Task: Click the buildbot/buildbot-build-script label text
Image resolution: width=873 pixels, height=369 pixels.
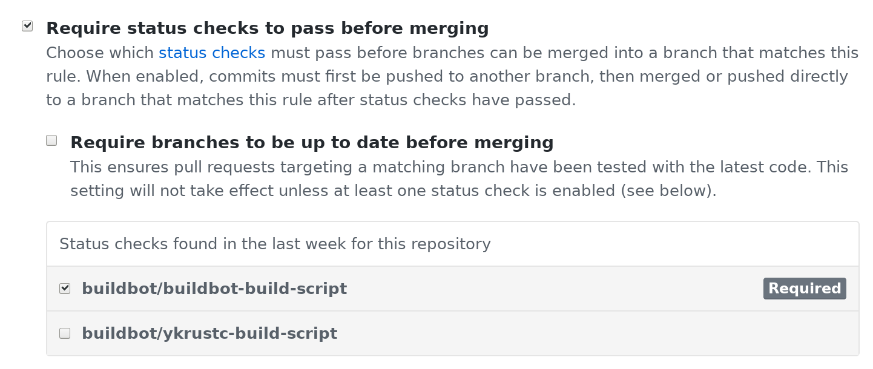Action: coord(214,289)
